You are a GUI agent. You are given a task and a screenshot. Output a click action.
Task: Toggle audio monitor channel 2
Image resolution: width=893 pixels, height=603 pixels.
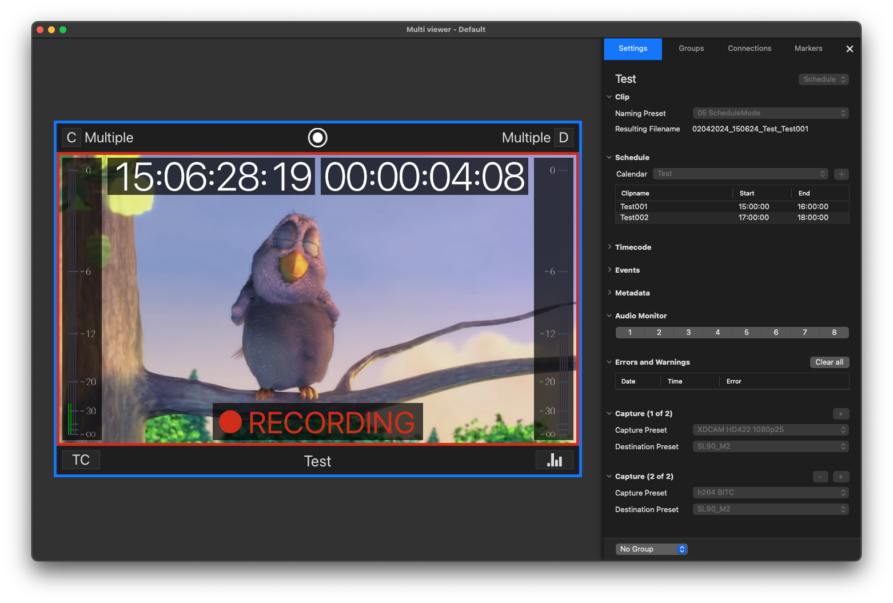(659, 333)
